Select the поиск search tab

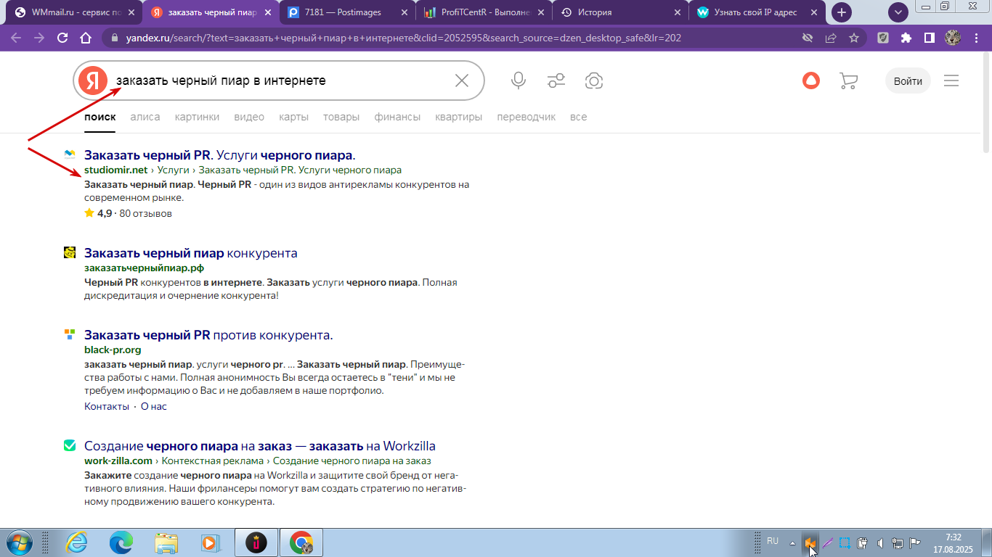99,117
